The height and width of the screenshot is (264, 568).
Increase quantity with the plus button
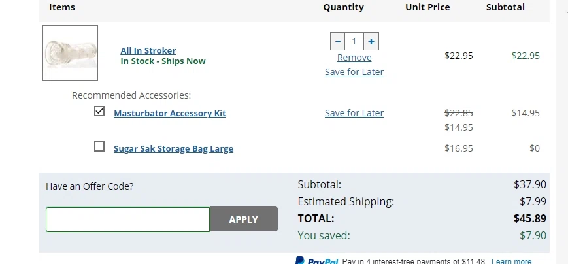point(371,41)
